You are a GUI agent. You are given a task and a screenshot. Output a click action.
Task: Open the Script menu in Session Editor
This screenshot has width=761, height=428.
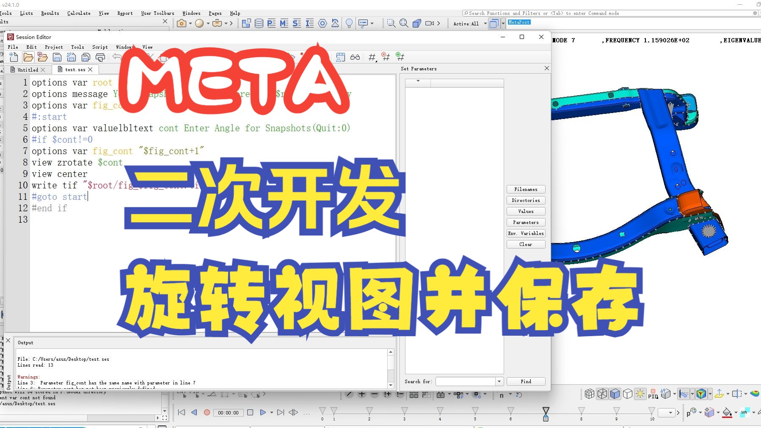100,47
